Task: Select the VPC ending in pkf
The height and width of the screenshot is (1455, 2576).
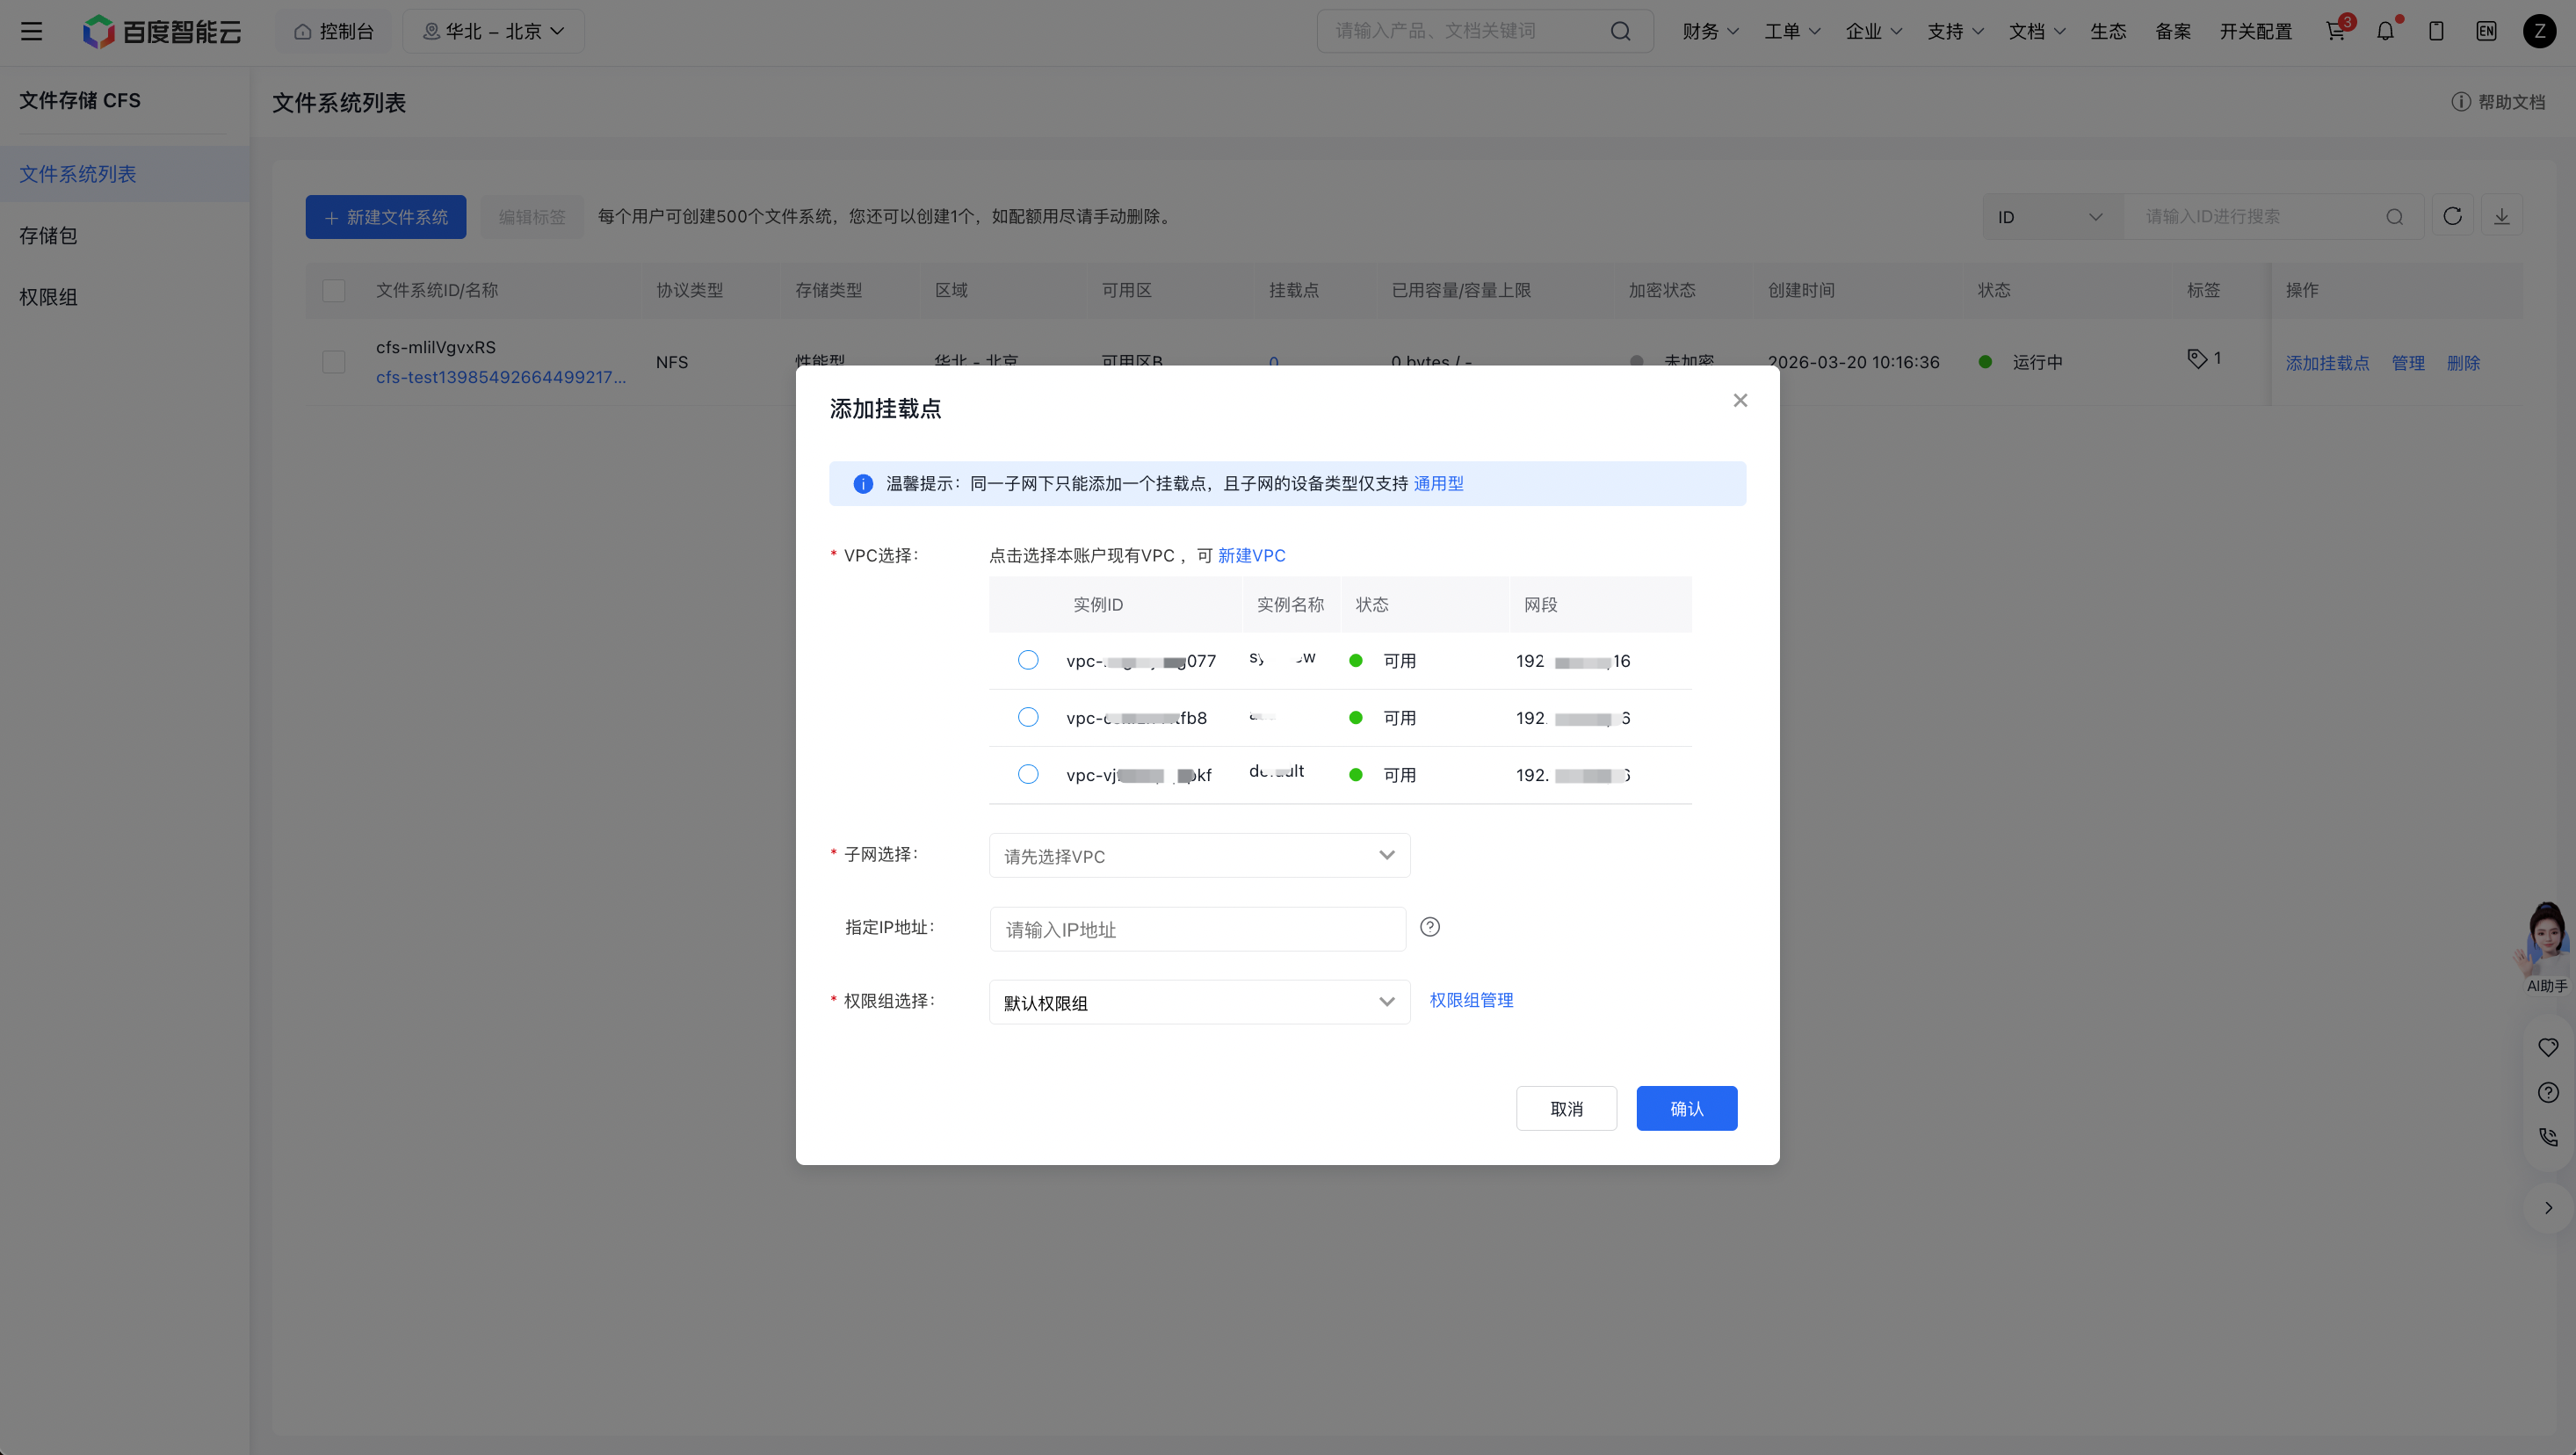Action: click(1028, 774)
